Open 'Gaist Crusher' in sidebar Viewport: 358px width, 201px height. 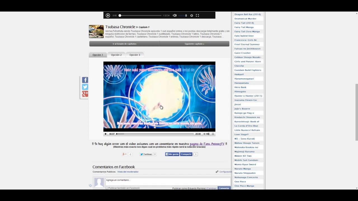click(x=242, y=53)
